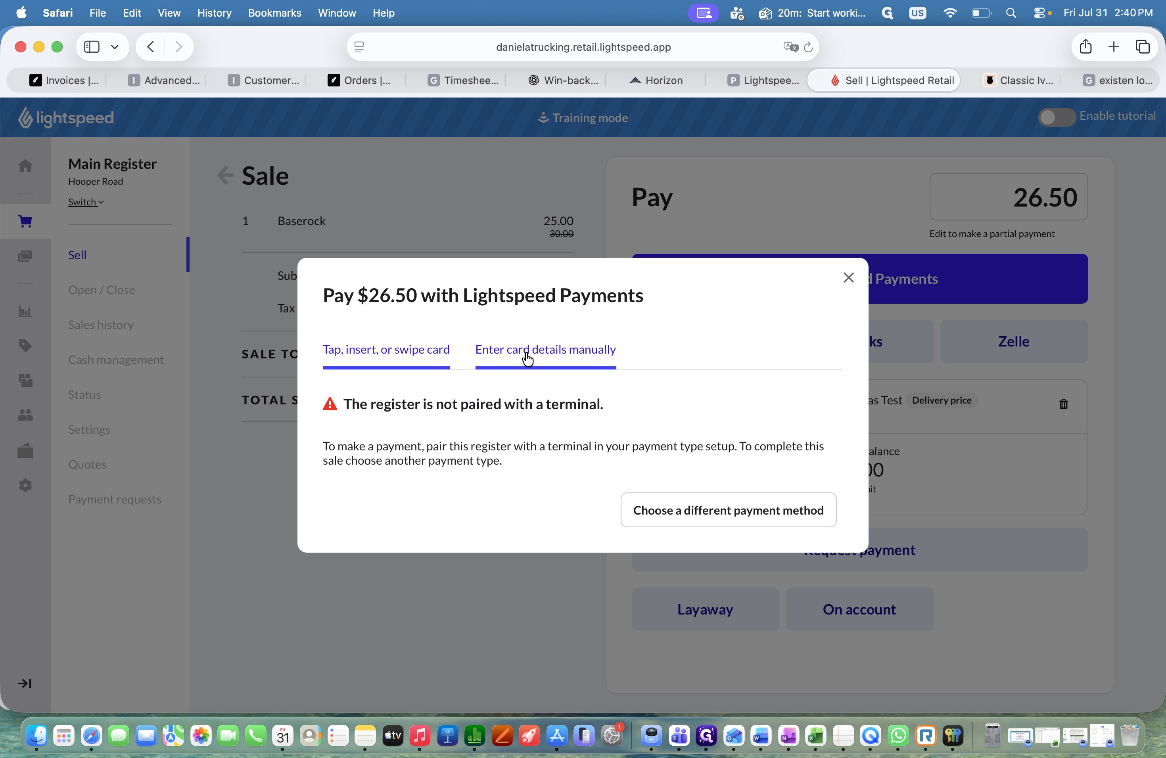Click the briefcase icon in the sidebar

[25, 450]
